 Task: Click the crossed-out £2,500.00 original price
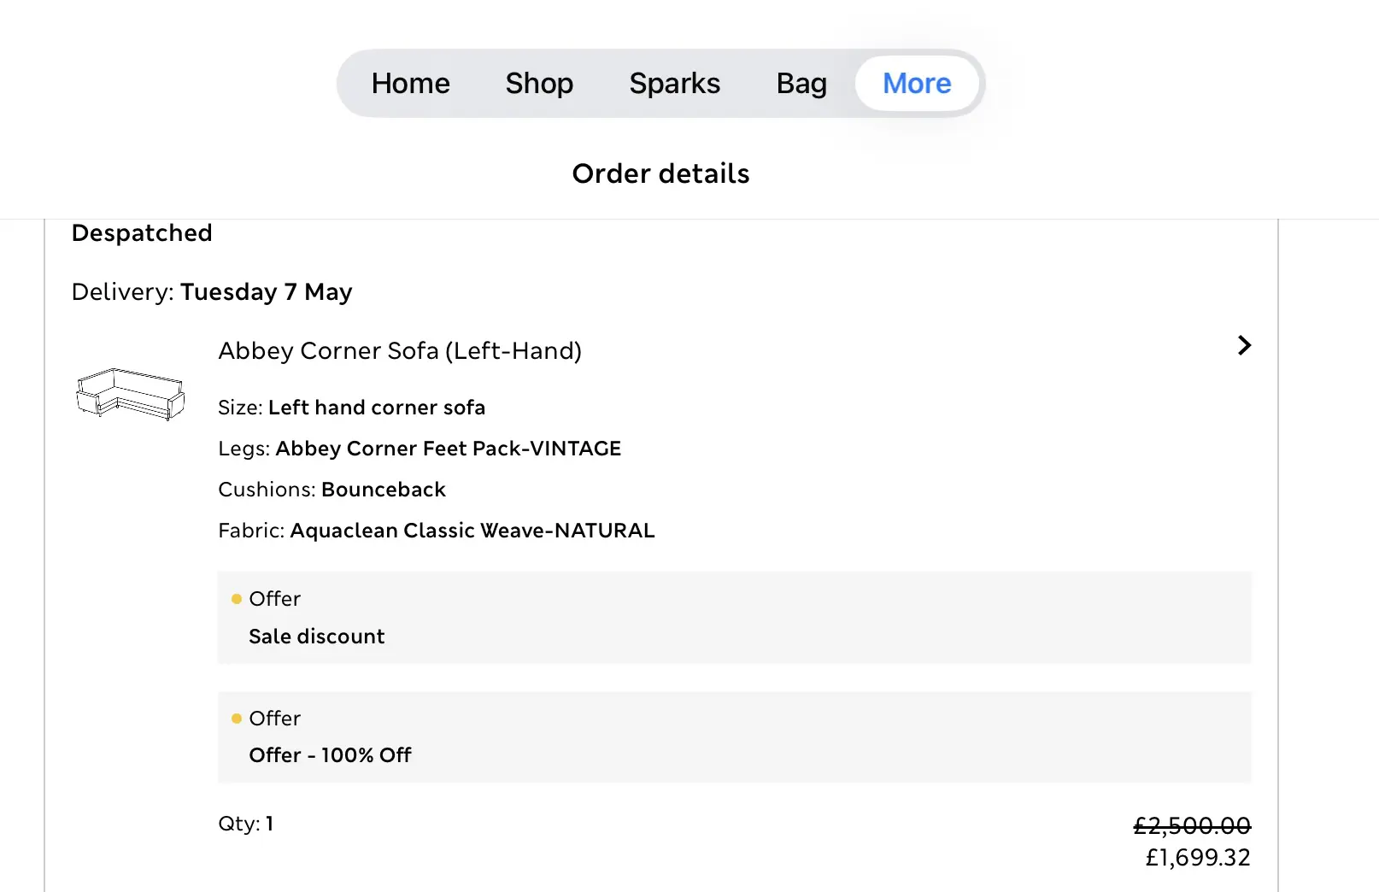tap(1191, 826)
